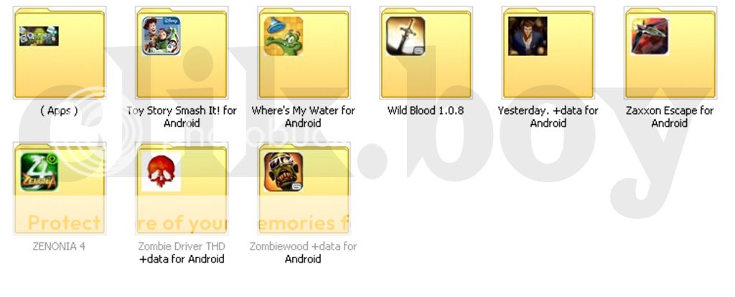The image size is (735, 297).
Task: Click the sword thumbnail on Wild Blood folder
Action: [x=406, y=36]
